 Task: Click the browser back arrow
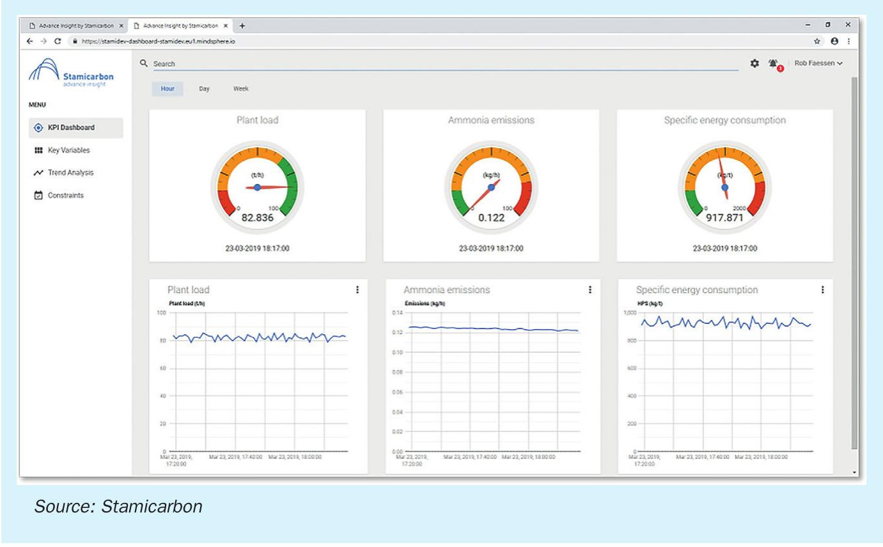click(x=29, y=41)
